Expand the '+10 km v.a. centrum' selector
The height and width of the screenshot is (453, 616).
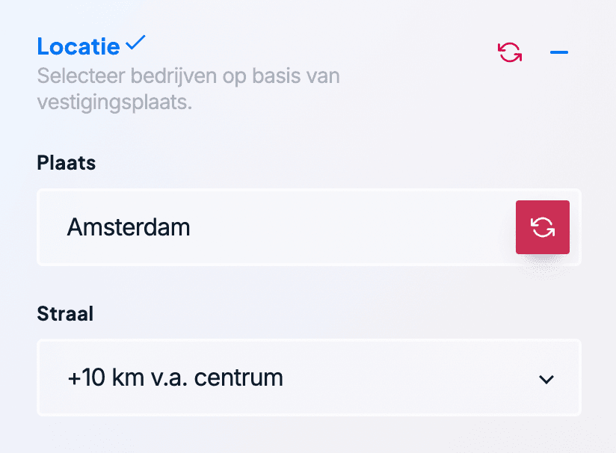309,378
